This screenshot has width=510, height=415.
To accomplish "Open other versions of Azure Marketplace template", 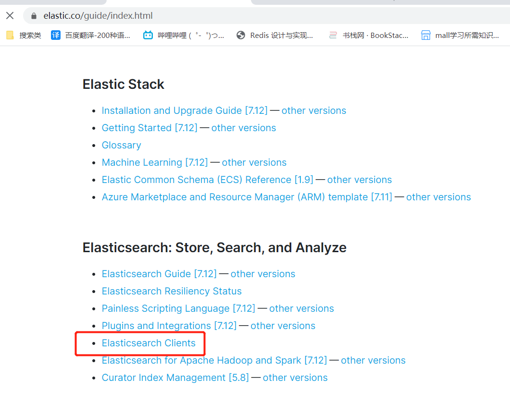I will pyautogui.click(x=438, y=197).
